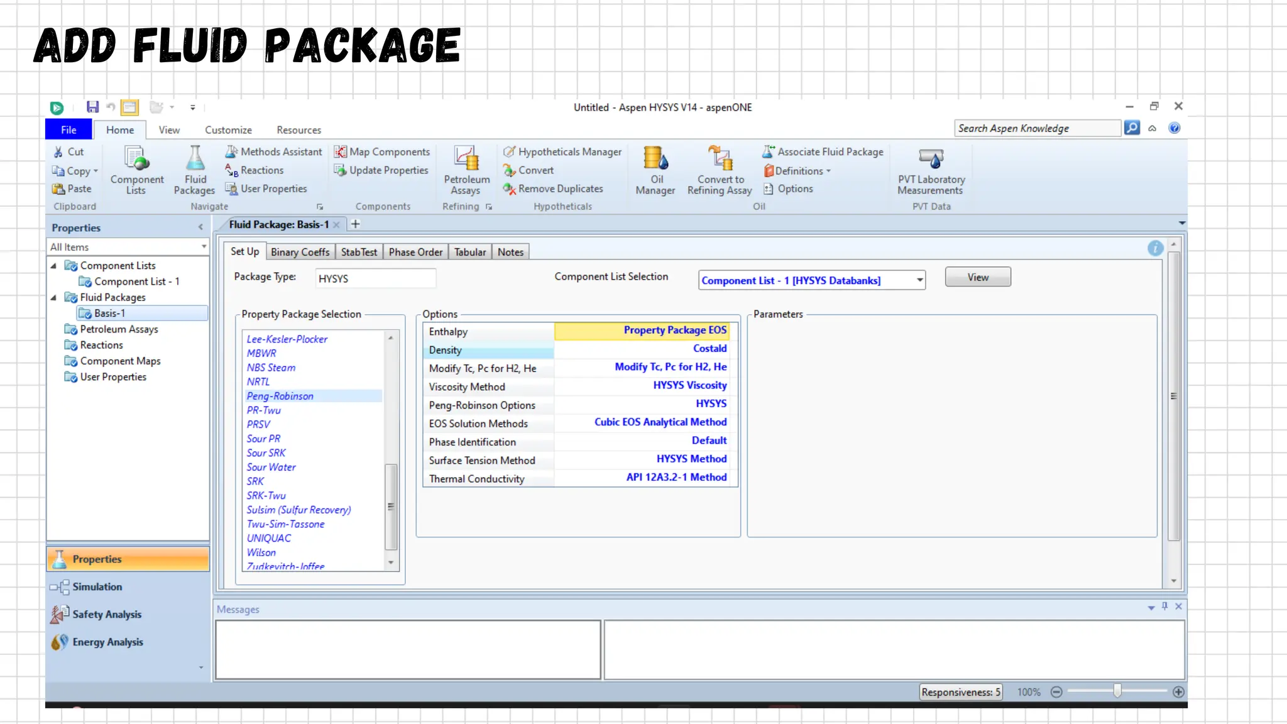Image resolution: width=1287 pixels, height=724 pixels.
Task: Open Reactions in the ribbon
Action: click(255, 170)
